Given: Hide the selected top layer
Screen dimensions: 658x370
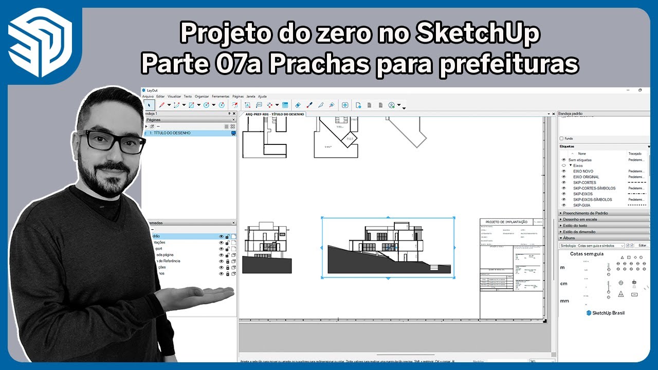Looking at the screenshot, I should 222,236.
